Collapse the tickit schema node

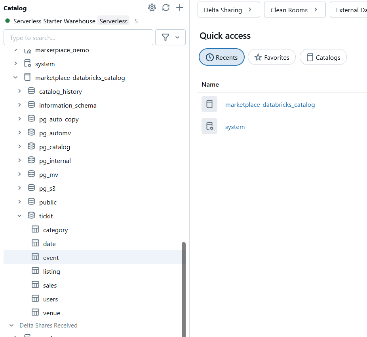[x=19, y=216]
